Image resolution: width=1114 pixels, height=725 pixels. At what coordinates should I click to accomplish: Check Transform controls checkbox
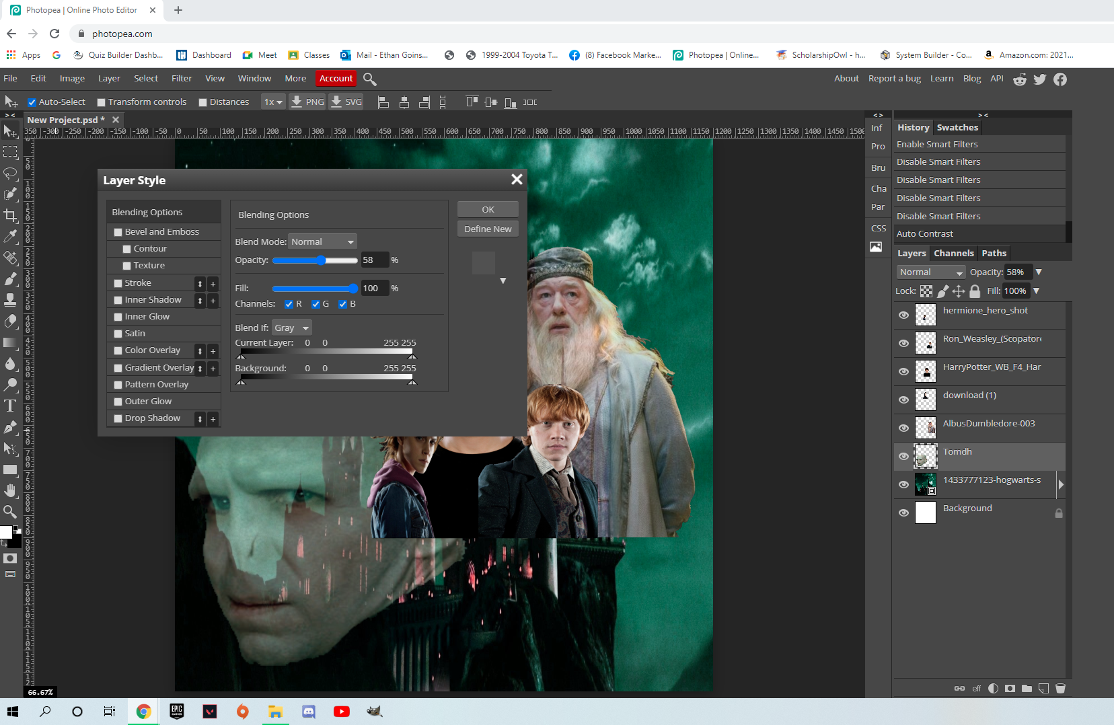pos(101,102)
